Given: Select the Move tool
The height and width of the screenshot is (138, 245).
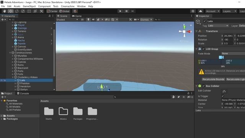Looking at the screenshot, I should click(x=11, y=11).
